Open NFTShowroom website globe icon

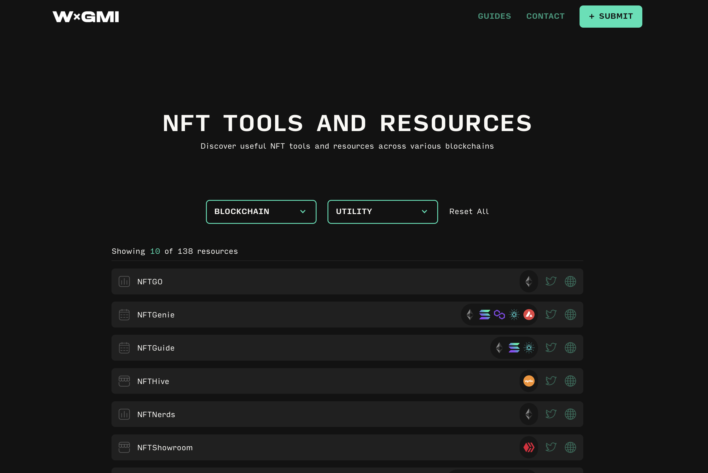(x=570, y=447)
